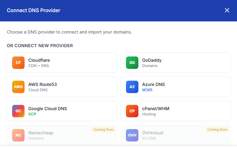Click the GCP label under Google Cloud DNS
237x148 pixels.
pos(32,114)
